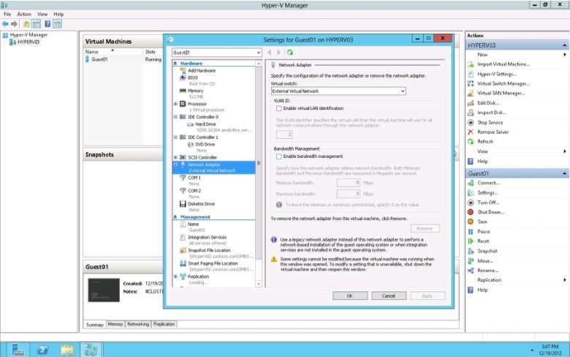Select Add Hardware in settings tree
Screen dimensions: 570x357
(x=202, y=71)
